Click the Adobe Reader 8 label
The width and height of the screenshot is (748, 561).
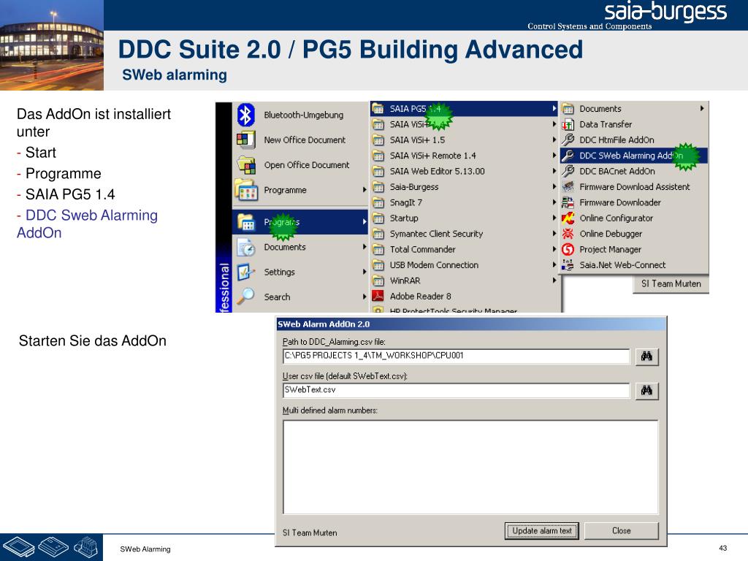(420, 297)
